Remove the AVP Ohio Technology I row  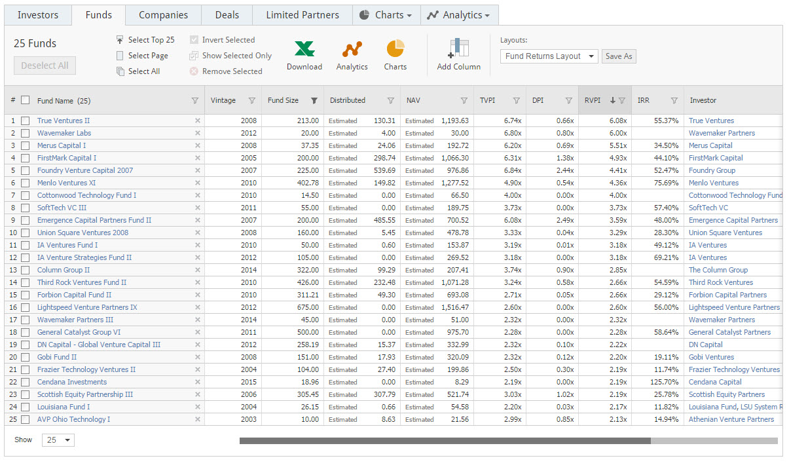(198, 420)
